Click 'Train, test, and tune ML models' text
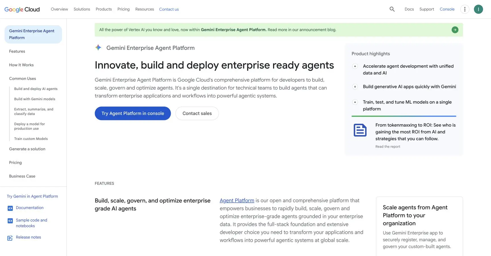 pos(407,105)
